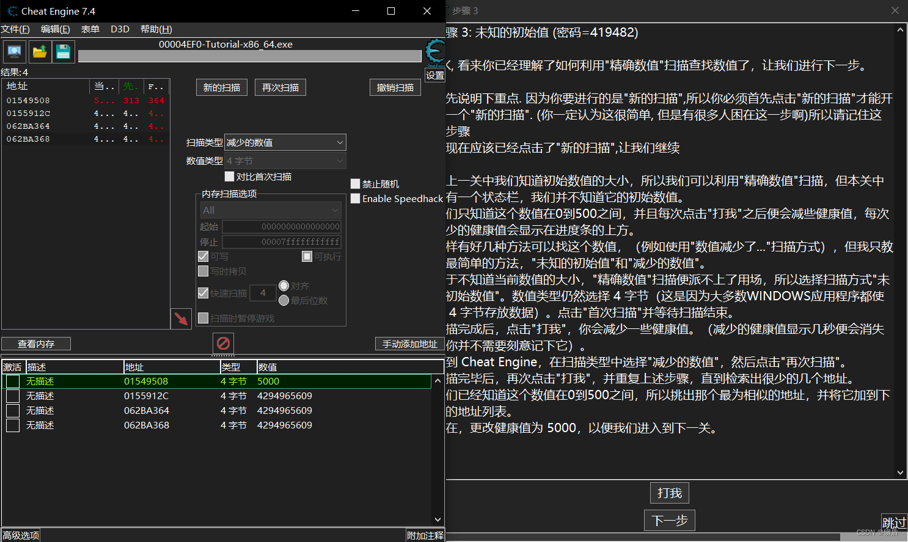Open the 表单 menu

tap(90, 29)
